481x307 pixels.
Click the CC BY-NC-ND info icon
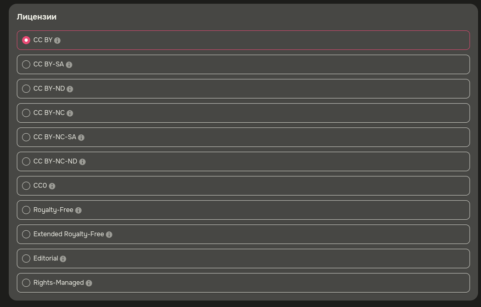tap(82, 162)
